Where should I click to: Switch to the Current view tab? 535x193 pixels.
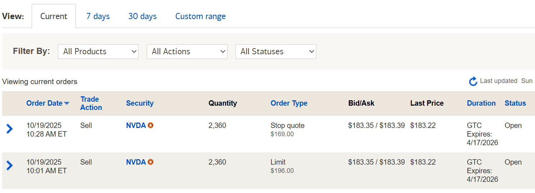[54, 17]
